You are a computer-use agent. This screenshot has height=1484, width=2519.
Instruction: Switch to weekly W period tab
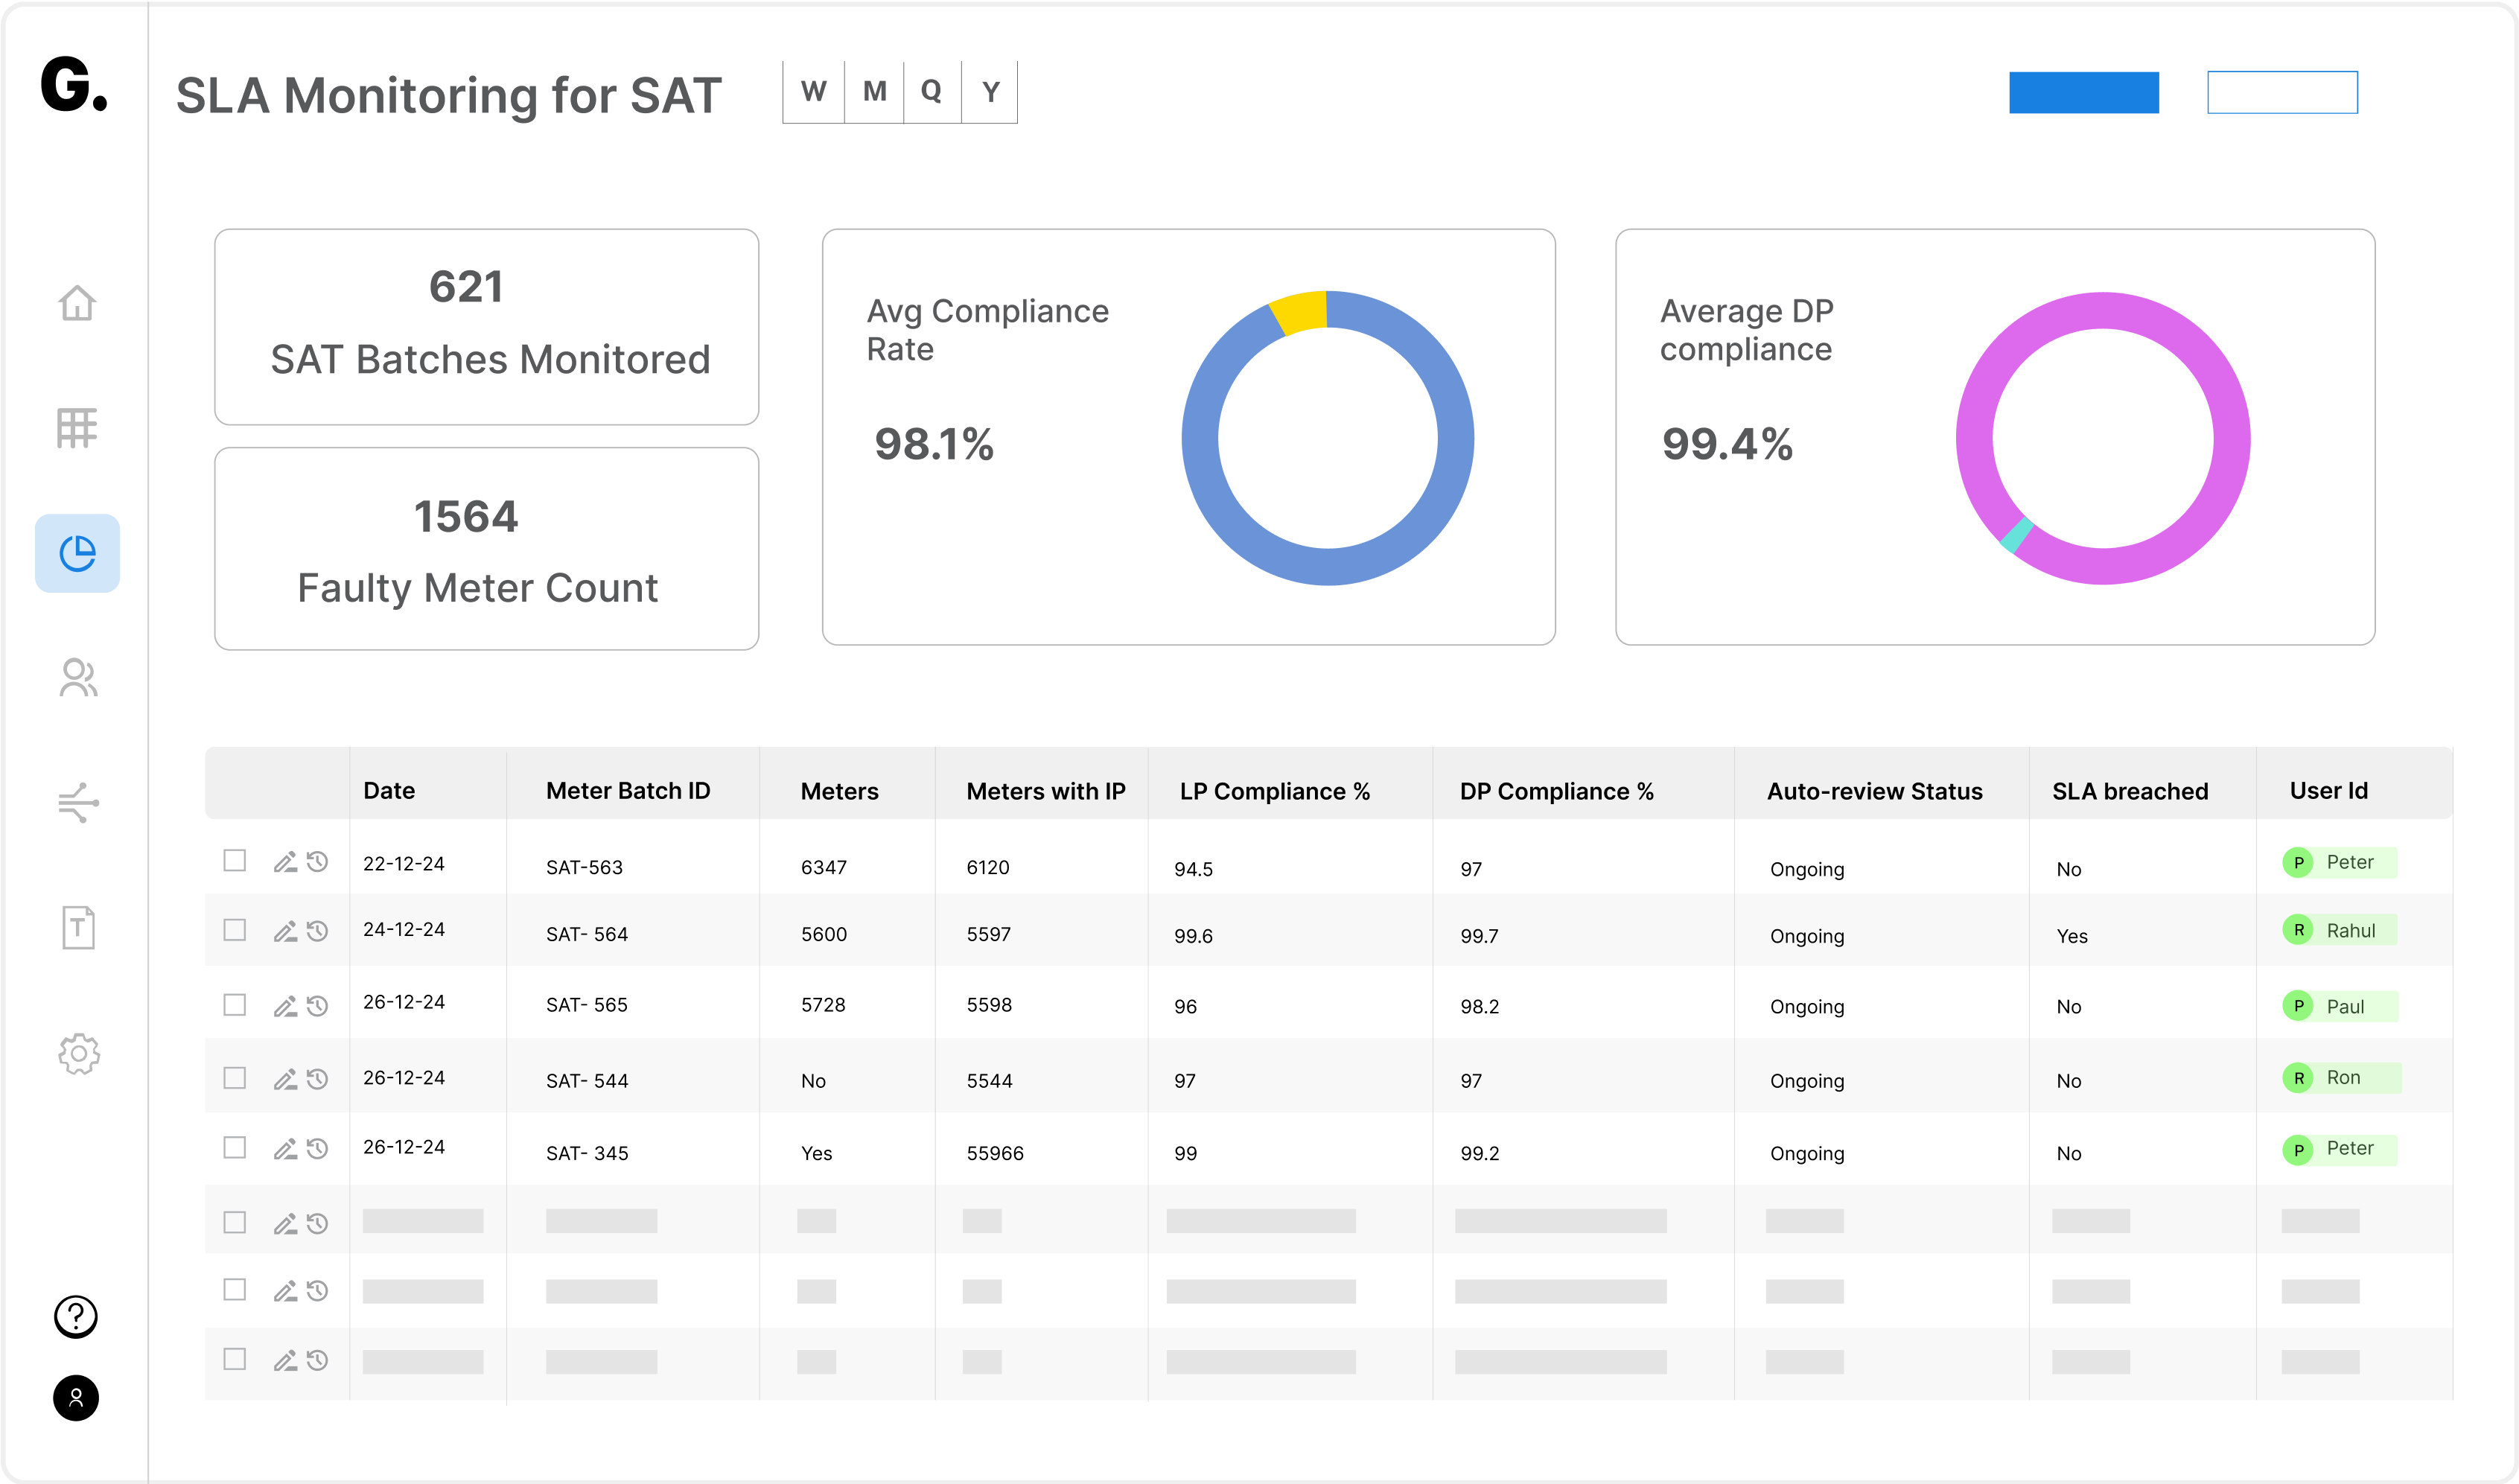point(814,92)
